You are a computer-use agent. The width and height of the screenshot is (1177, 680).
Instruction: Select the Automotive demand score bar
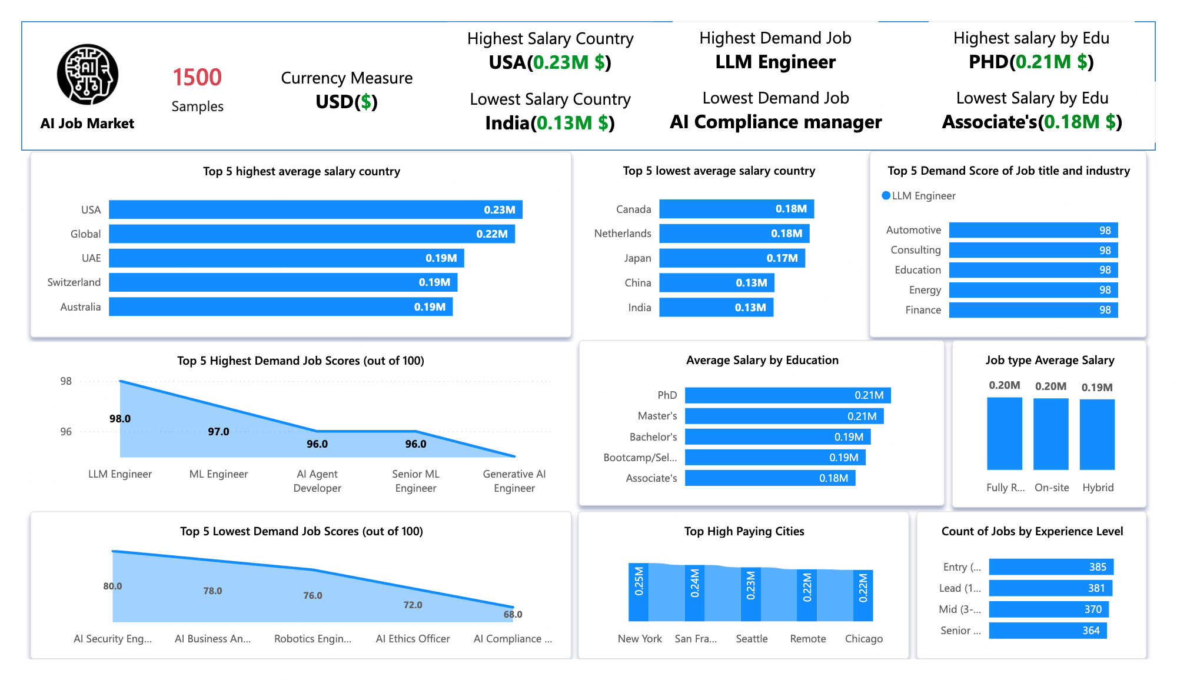point(1033,231)
